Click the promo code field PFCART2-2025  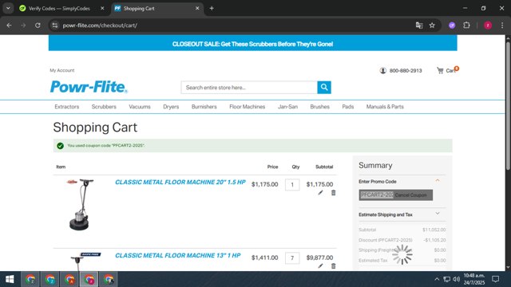point(376,195)
